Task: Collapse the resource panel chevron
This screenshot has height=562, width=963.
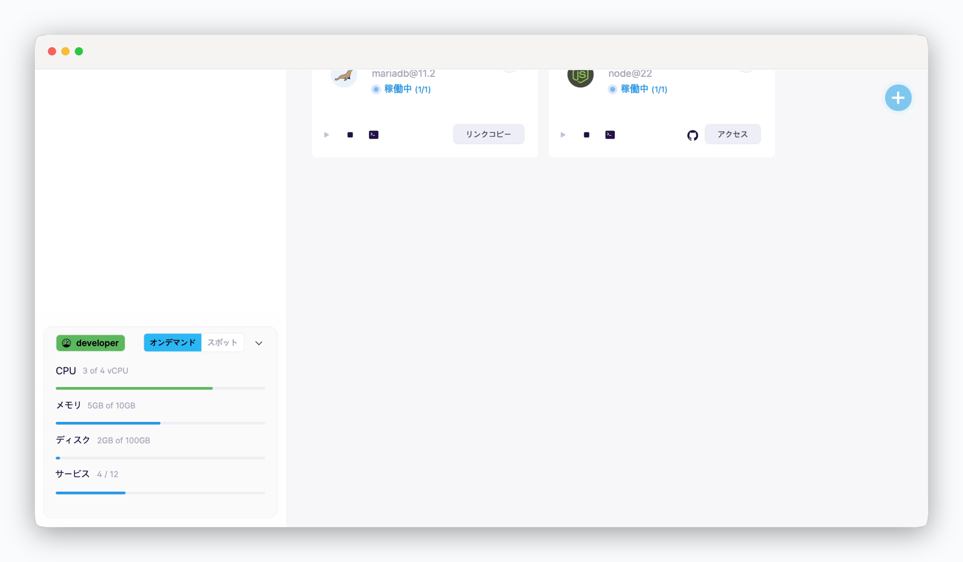Action: pyautogui.click(x=259, y=343)
